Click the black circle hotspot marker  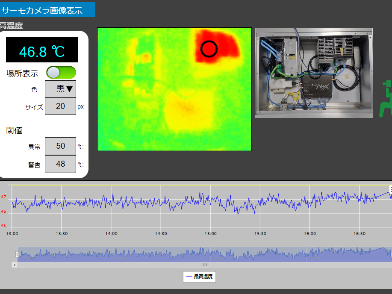[x=209, y=49]
